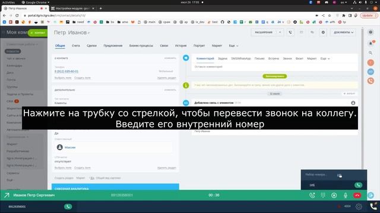Click Максим responsible person link
This screenshot has width=380, height=213.
coord(70,147)
